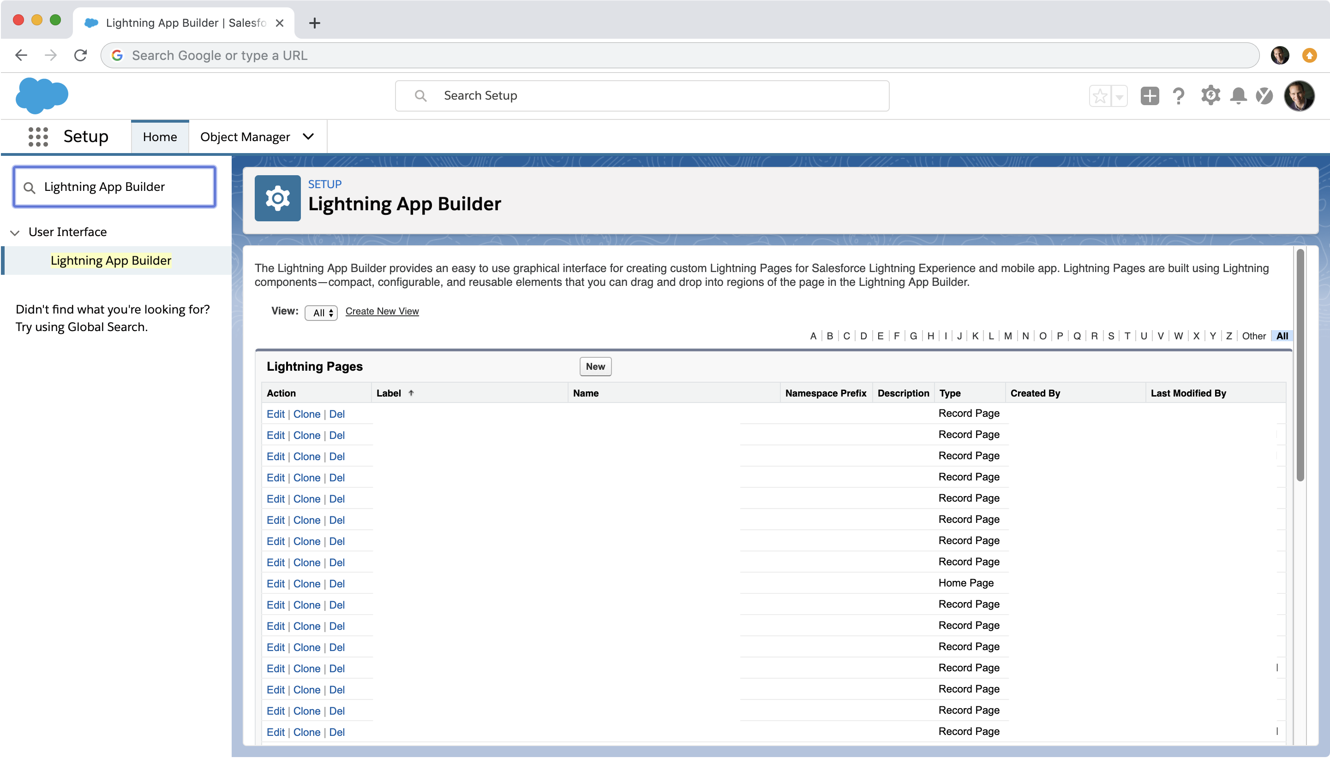Click Clone in the first table row
Viewport: 1330px width, 758px height.
point(307,415)
